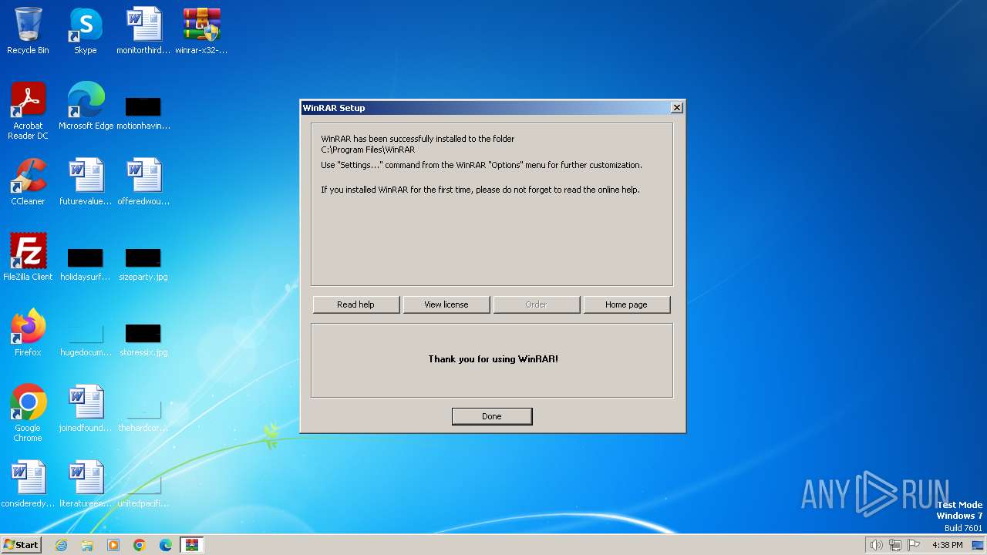Select the offeredwou Word document

143,182
